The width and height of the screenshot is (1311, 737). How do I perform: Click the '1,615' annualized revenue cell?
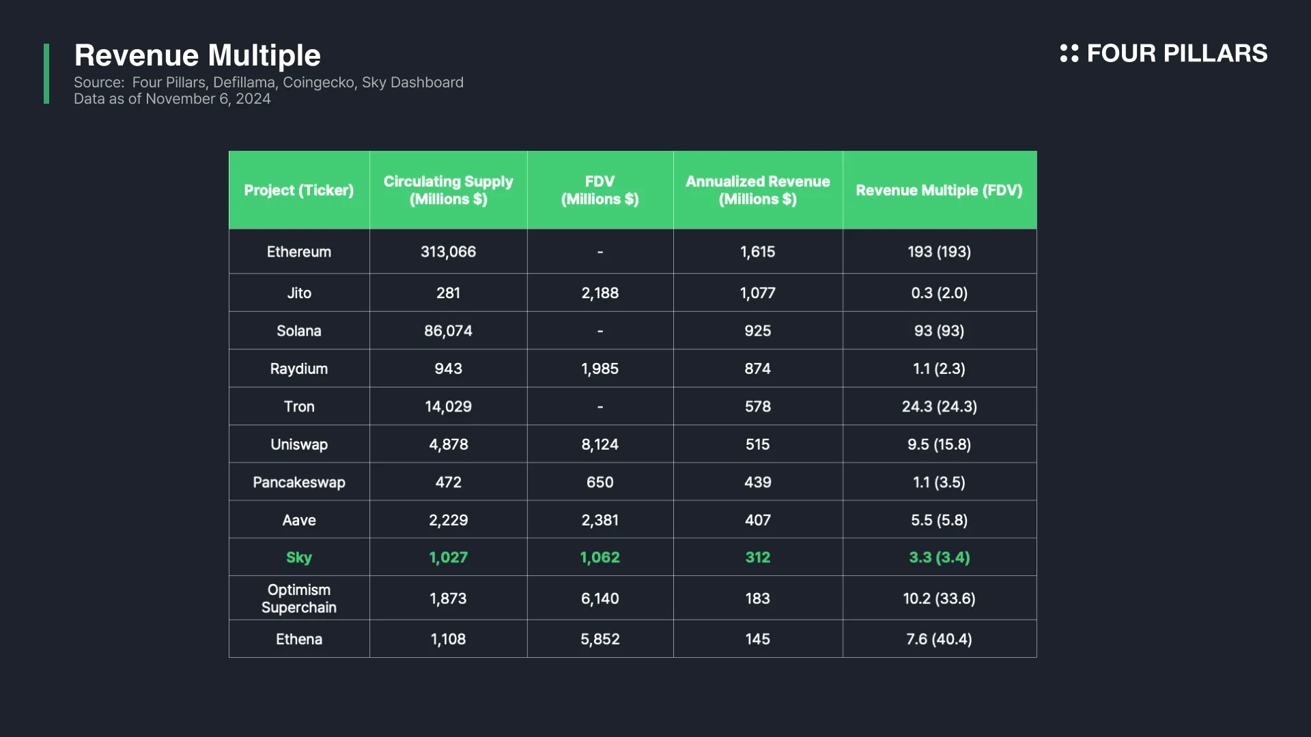(758, 252)
